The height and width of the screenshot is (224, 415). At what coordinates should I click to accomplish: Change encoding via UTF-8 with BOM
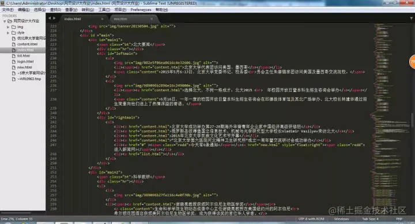pyautogui.click(x=311, y=219)
